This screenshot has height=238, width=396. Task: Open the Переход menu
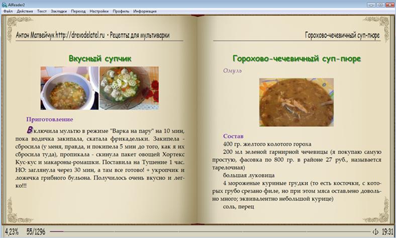click(78, 11)
